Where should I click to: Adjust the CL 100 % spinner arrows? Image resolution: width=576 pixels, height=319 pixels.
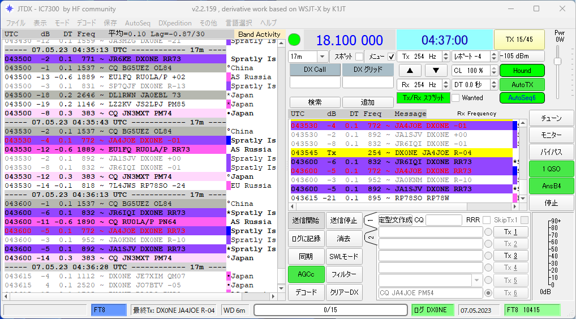coord(494,71)
